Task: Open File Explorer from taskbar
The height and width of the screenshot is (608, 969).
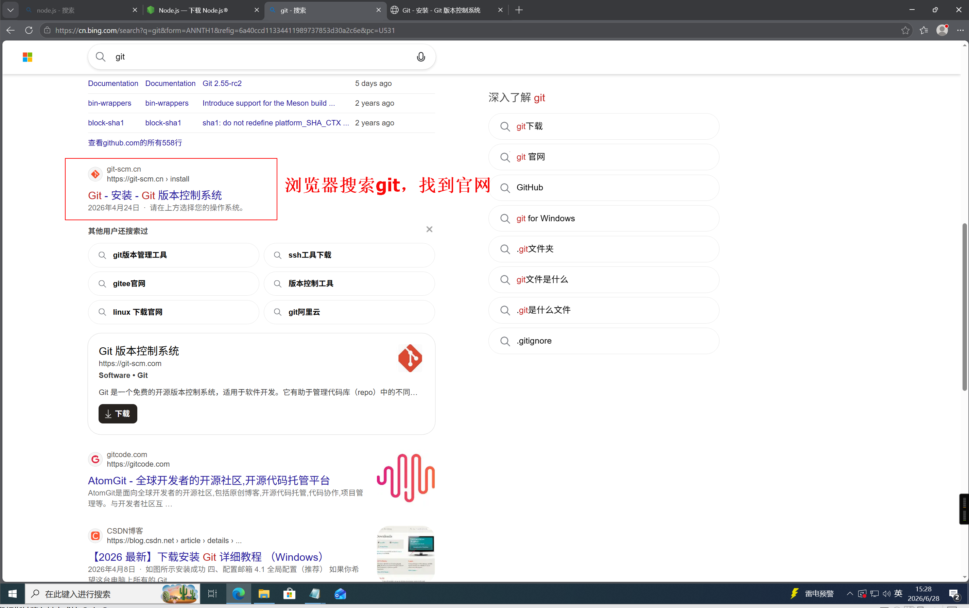Action: coord(264,593)
